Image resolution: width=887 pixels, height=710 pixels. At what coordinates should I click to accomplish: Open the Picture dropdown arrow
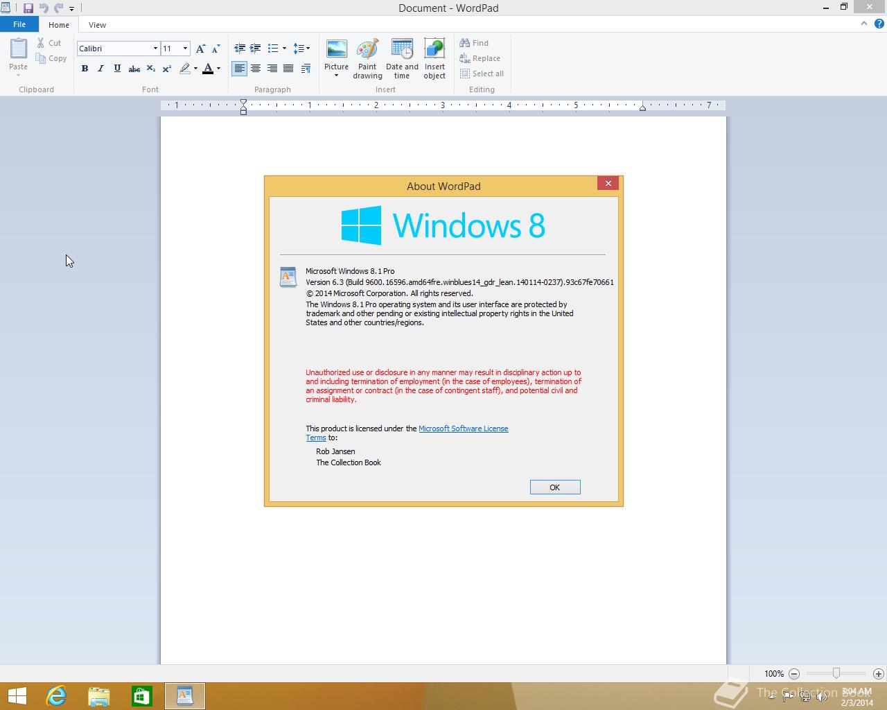point(336,76)
